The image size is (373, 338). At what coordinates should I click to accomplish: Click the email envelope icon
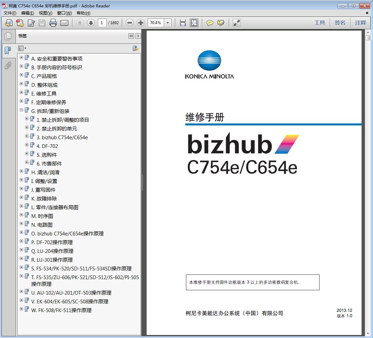(64, 23)
